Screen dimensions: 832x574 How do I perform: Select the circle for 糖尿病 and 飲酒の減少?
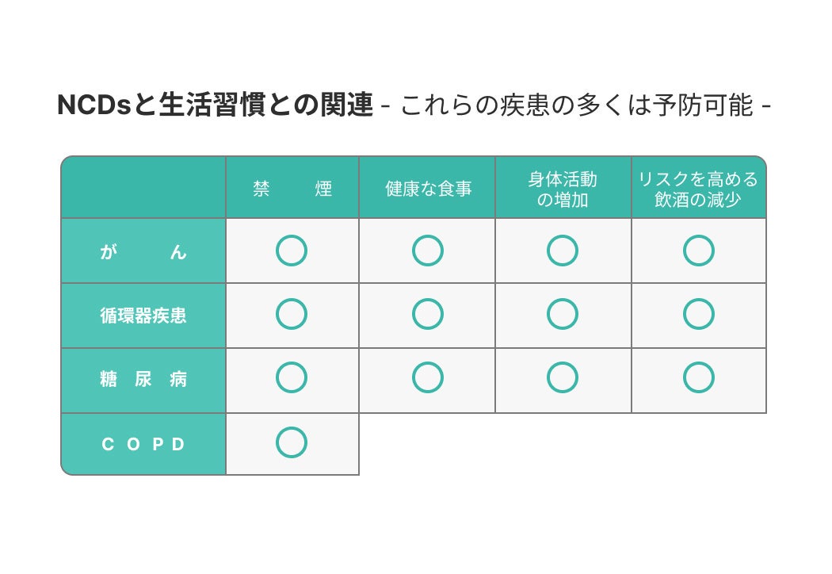[699, 378]
